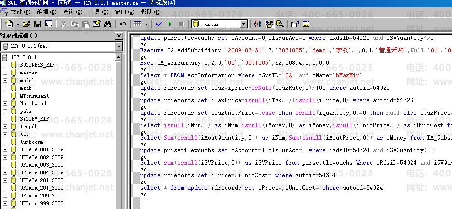Click the Parse Query blue checkmark icon
This screenshot has height=209, width=452.
pos(160,24)
